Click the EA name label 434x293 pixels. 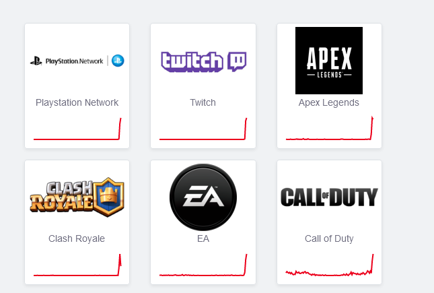(x=203, y=238)
